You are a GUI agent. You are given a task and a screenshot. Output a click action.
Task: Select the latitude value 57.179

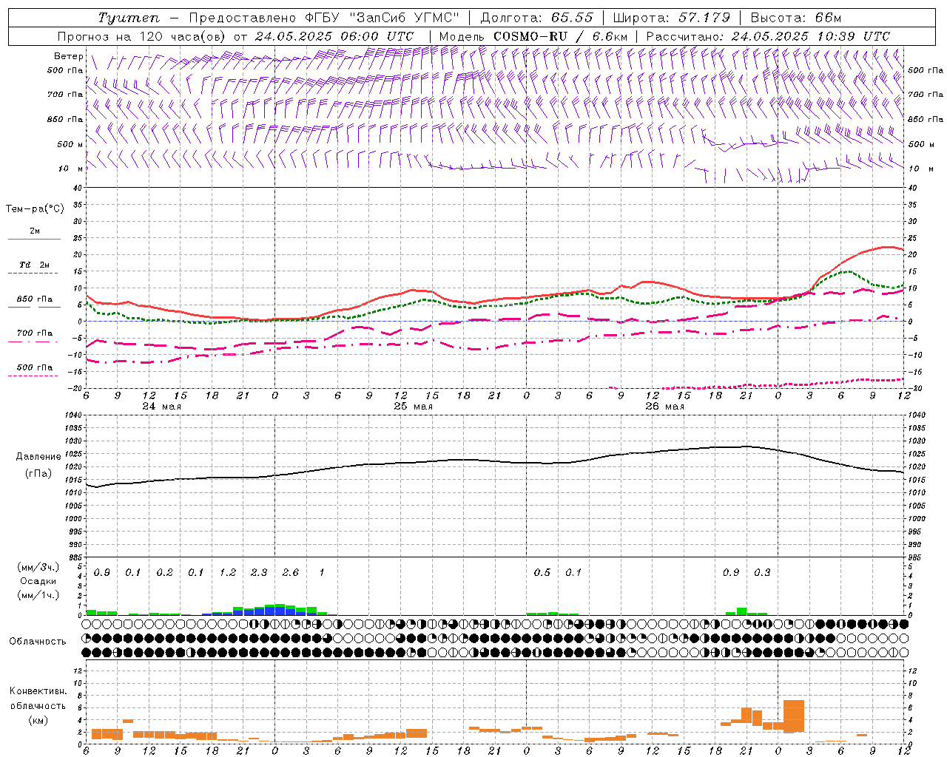(x=704, y=18)
